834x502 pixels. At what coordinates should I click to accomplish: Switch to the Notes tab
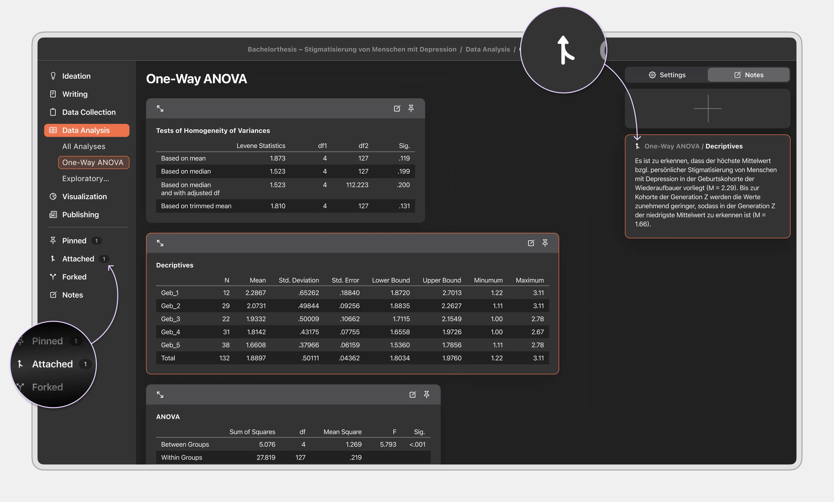pos(748,75)
